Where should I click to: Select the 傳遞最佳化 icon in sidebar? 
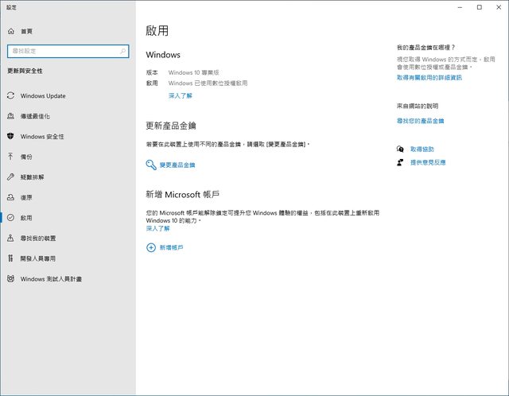[x=10, y=116]
